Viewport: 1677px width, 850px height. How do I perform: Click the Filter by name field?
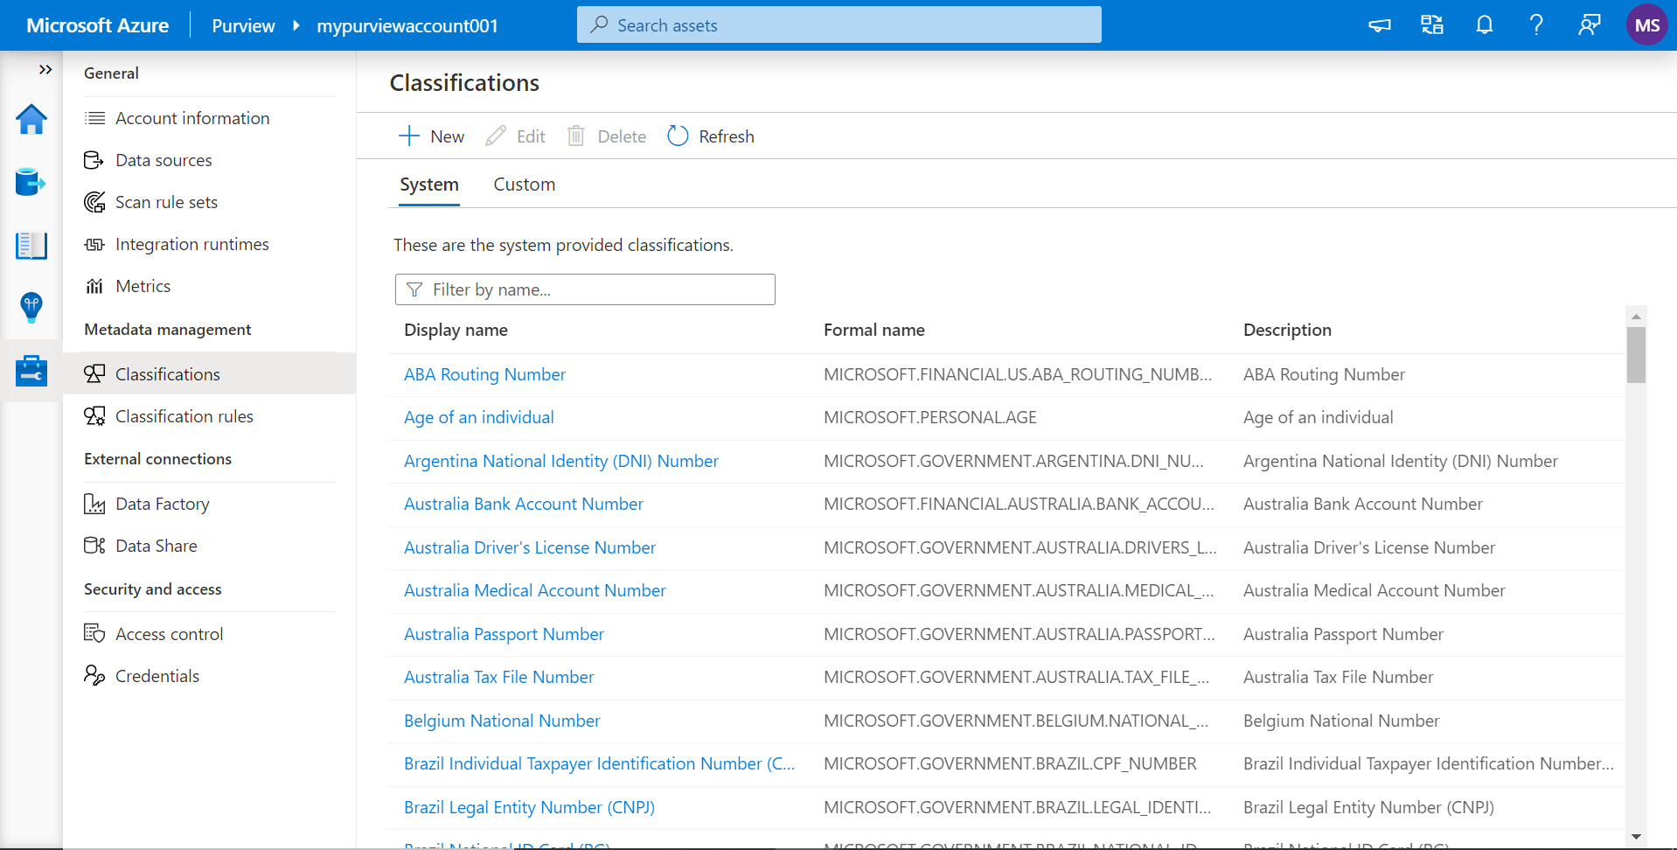click(585, 289)
